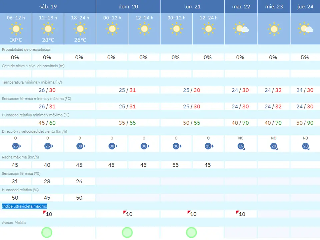Click the UV index flag 10 for lun. 21
The height and width of the screenshot is (240, 320).
[192, 214]
